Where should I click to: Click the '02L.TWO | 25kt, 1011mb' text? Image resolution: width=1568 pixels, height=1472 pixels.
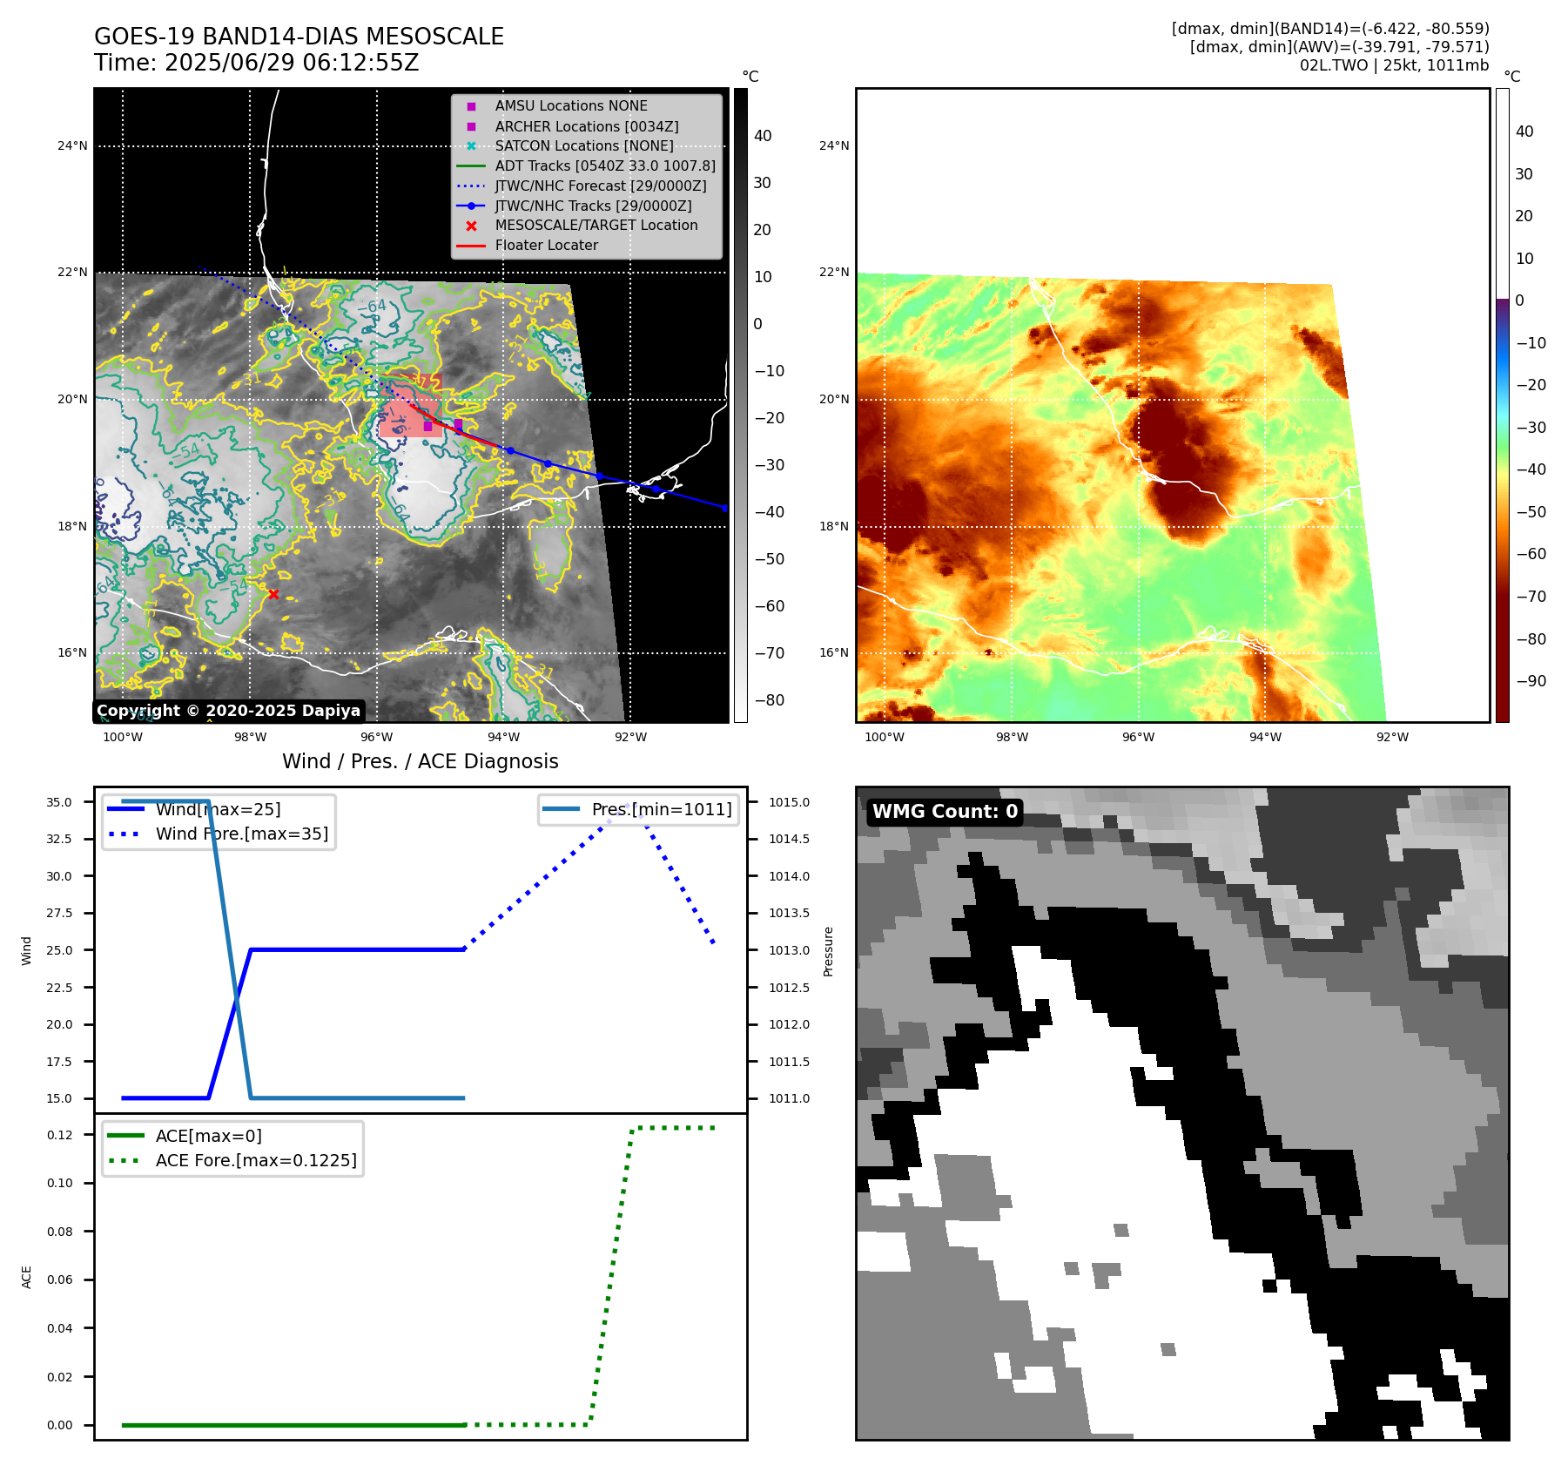click(1394, 65)
